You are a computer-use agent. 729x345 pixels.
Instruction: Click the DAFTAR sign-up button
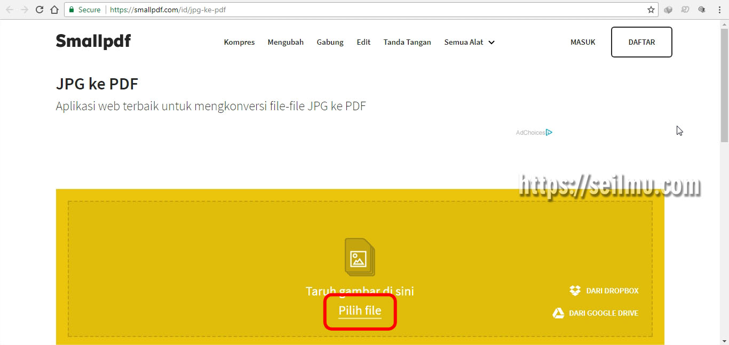[641, 42]
